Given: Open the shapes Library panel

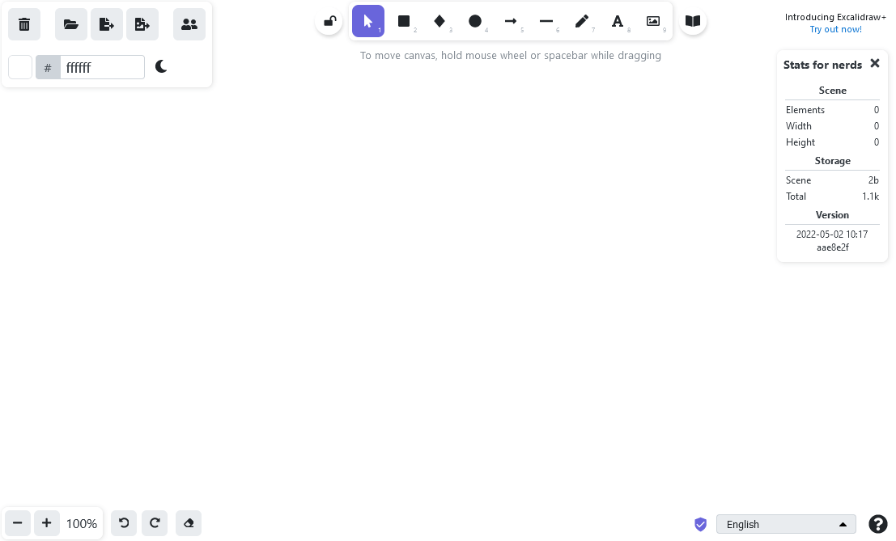Looking at the screenshot, I should pyautogui.click(x=693, y=21).
